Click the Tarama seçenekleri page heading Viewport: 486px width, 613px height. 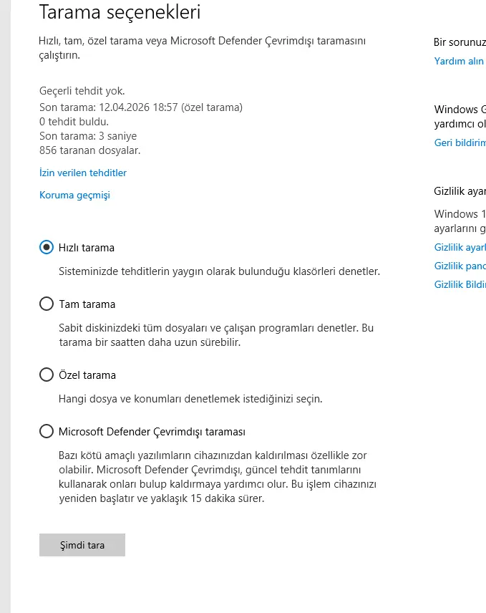(120, 12)
